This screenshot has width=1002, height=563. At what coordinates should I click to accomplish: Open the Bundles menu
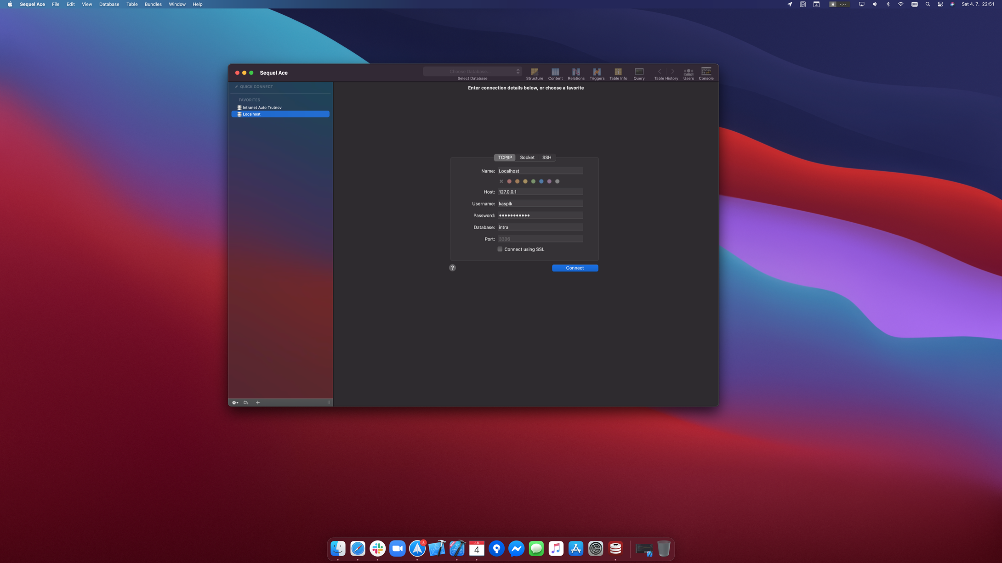click(x=153, y=4)
